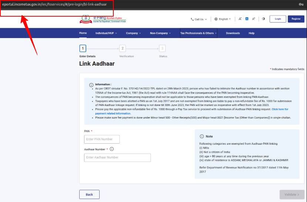Click the Back button
The height and width of the screenshot is (202, 307).
click(x=89, y=195)
